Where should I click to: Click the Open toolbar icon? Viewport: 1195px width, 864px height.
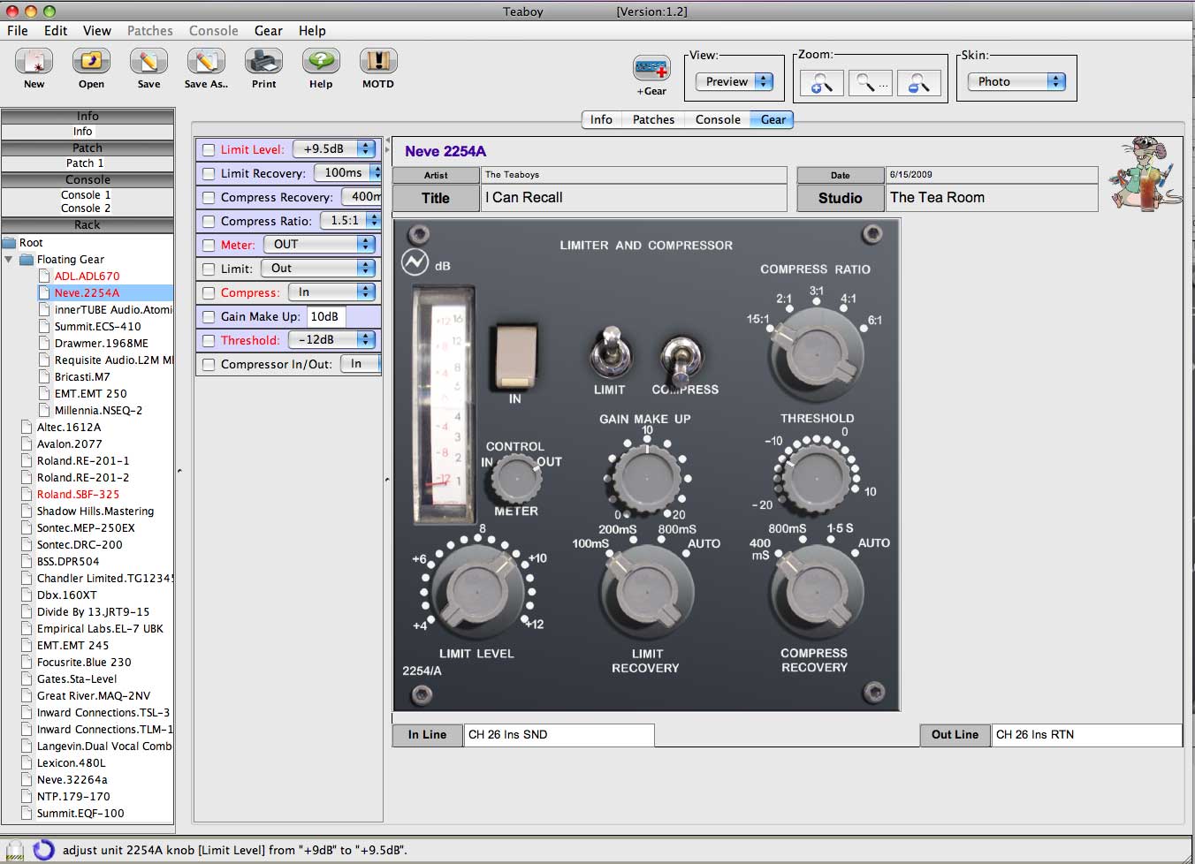[x=91, y=61]
